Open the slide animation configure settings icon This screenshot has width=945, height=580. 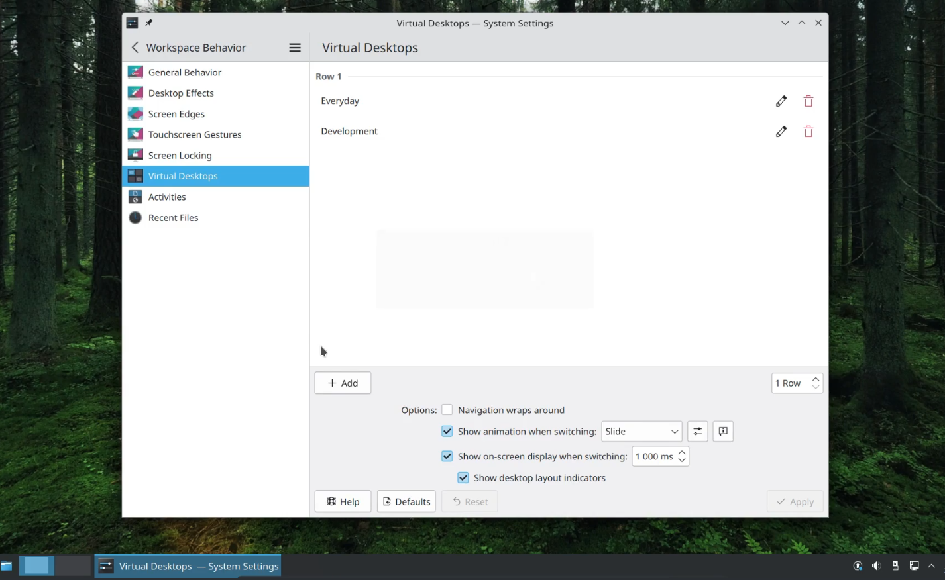(x=697, y=432)
